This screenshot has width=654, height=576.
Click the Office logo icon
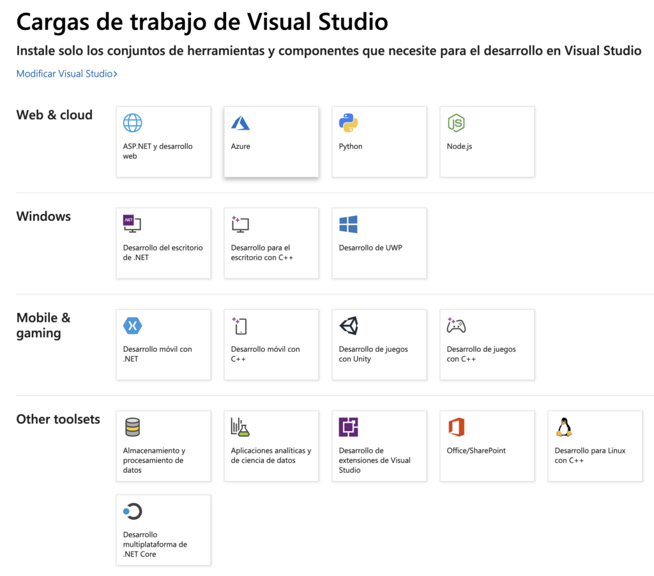[x=456, y=427]
